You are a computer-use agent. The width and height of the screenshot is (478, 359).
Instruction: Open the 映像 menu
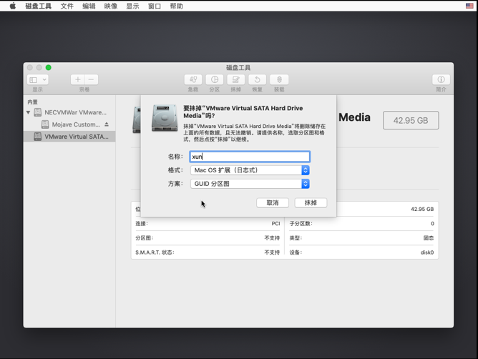point(111,6)
